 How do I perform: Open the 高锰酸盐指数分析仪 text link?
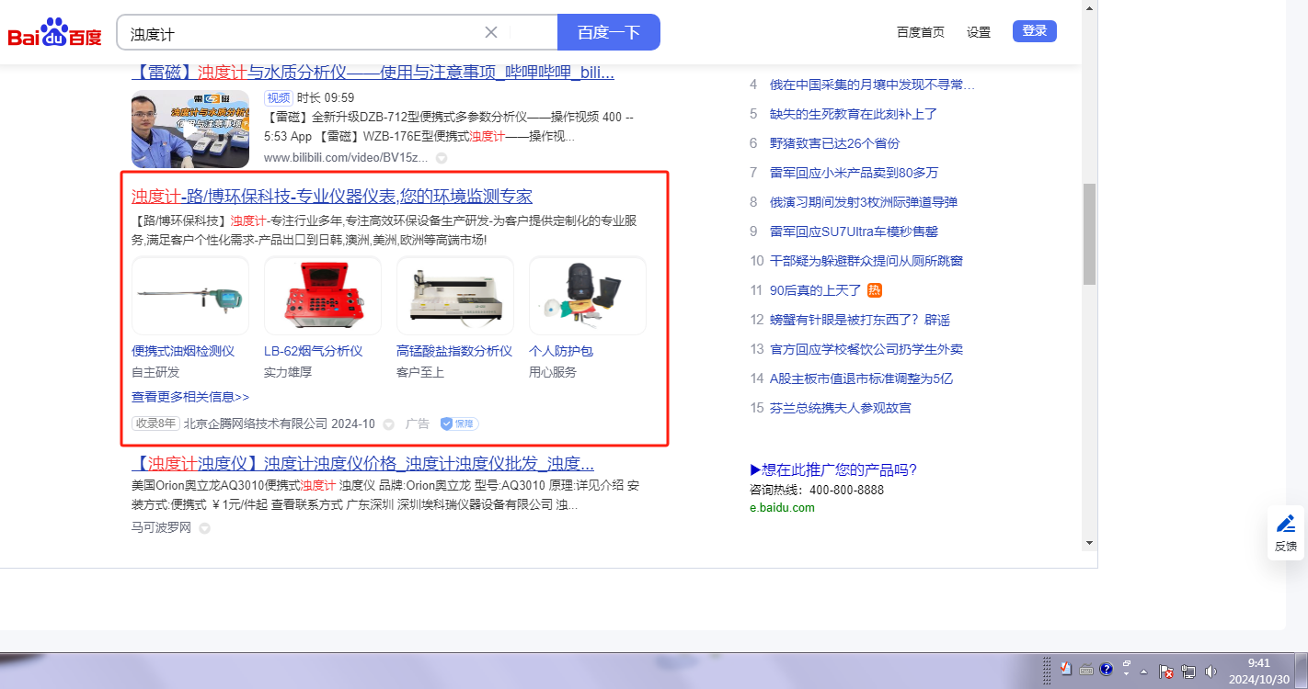454,351
